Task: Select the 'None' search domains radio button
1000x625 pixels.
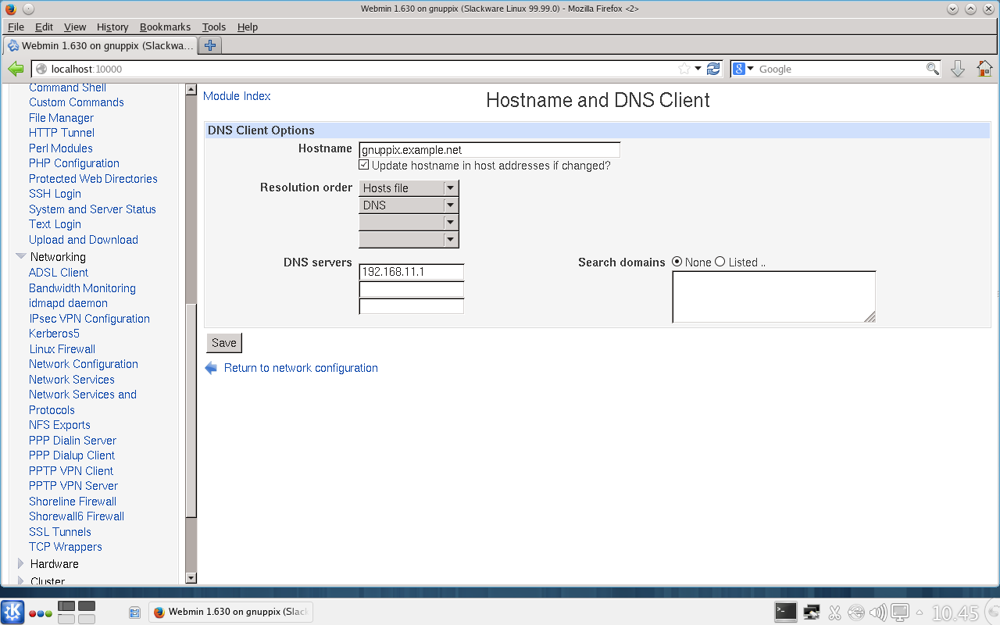Action: [x=677, y=262]
